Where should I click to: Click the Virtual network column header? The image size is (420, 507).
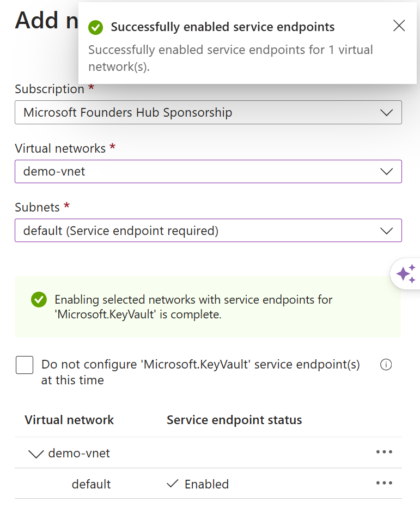pos(69,420)
